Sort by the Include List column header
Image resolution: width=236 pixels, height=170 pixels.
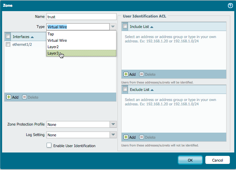click(141, 27)
